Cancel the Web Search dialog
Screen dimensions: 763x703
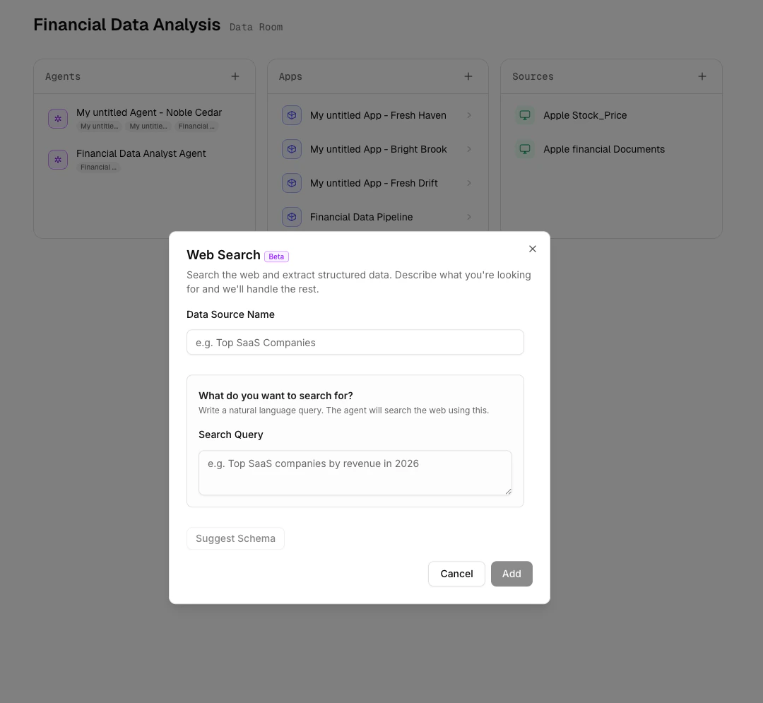(456, 574)
